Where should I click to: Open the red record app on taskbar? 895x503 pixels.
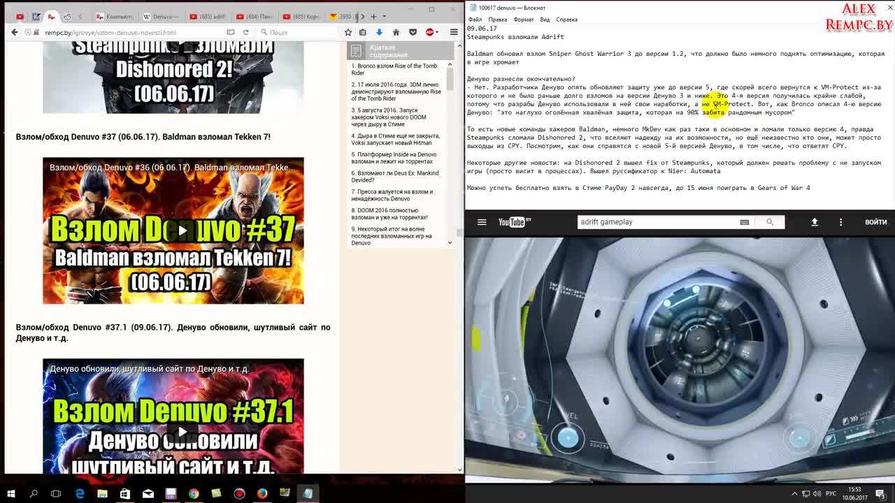point(239,494)
